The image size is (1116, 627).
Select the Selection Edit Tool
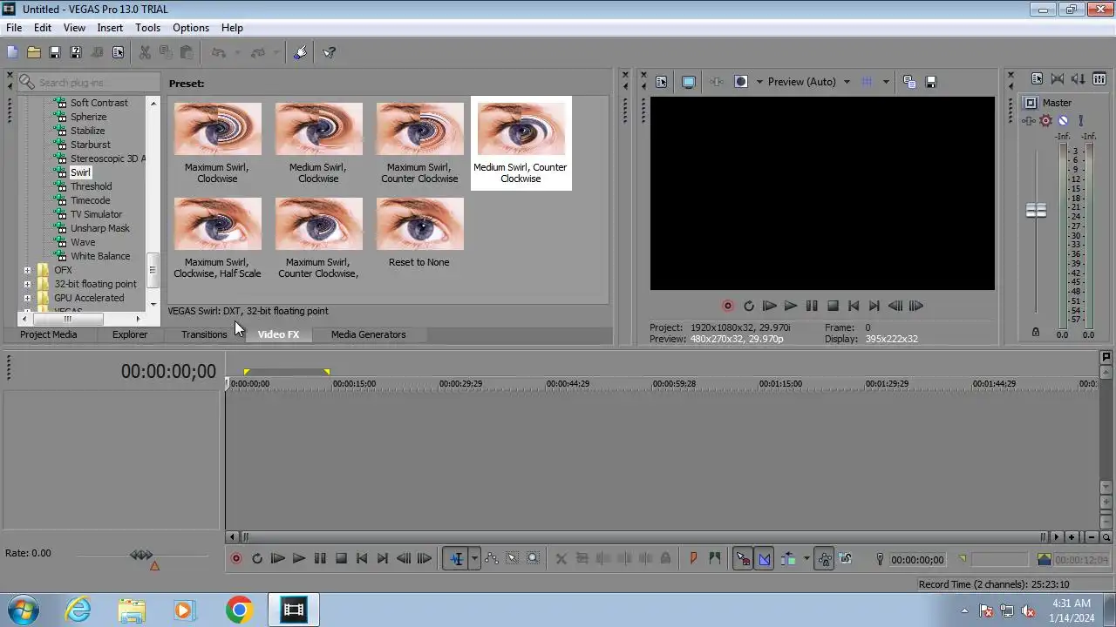point(513,559)
